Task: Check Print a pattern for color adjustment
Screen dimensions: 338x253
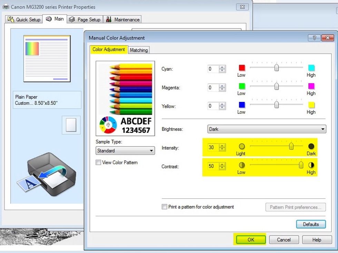Action: coord(165,207)
